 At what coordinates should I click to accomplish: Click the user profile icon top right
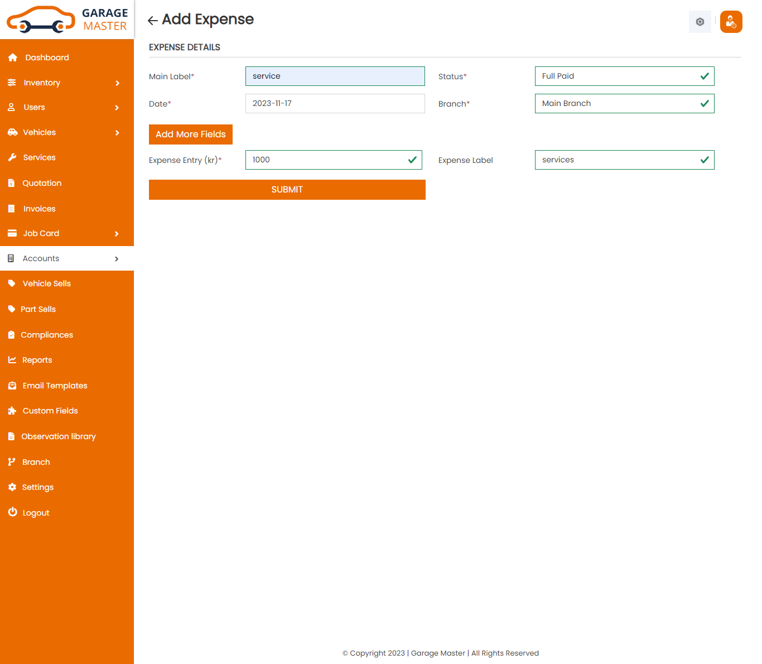tap(731, 22)
